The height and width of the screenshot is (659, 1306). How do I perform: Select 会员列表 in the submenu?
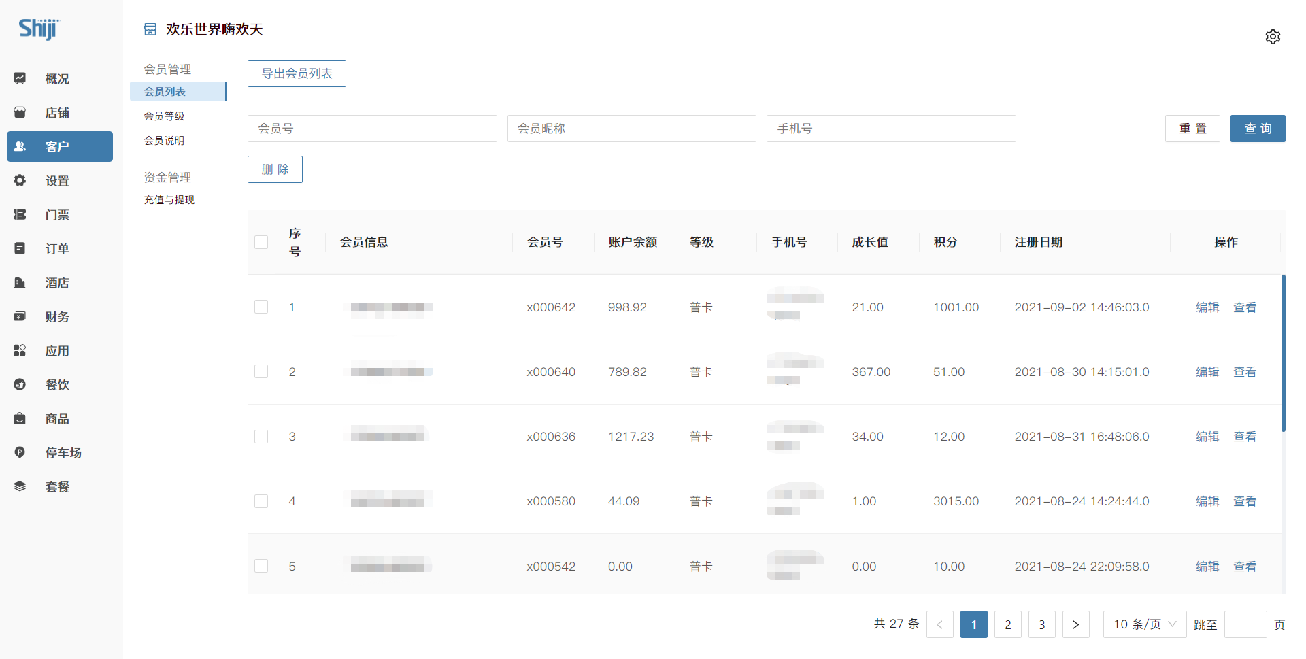[178, 91]
